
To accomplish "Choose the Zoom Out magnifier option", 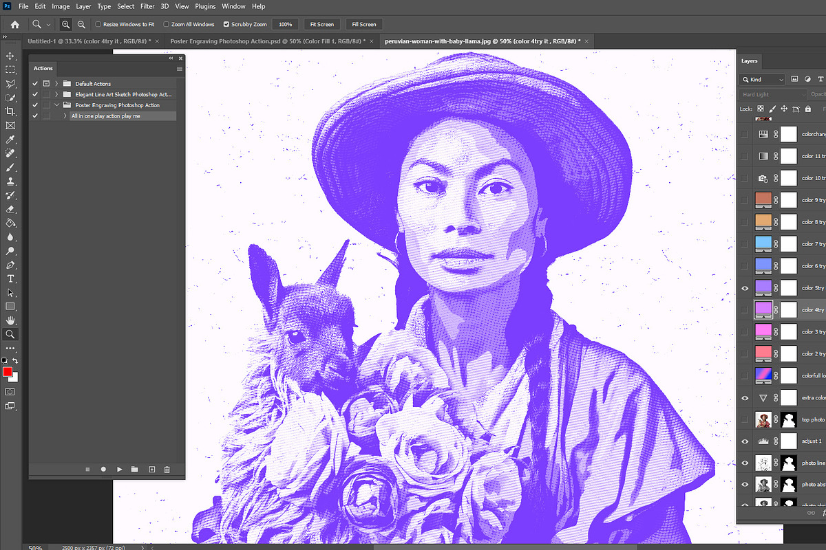I will pyautogui.click(x=81, y=24).
